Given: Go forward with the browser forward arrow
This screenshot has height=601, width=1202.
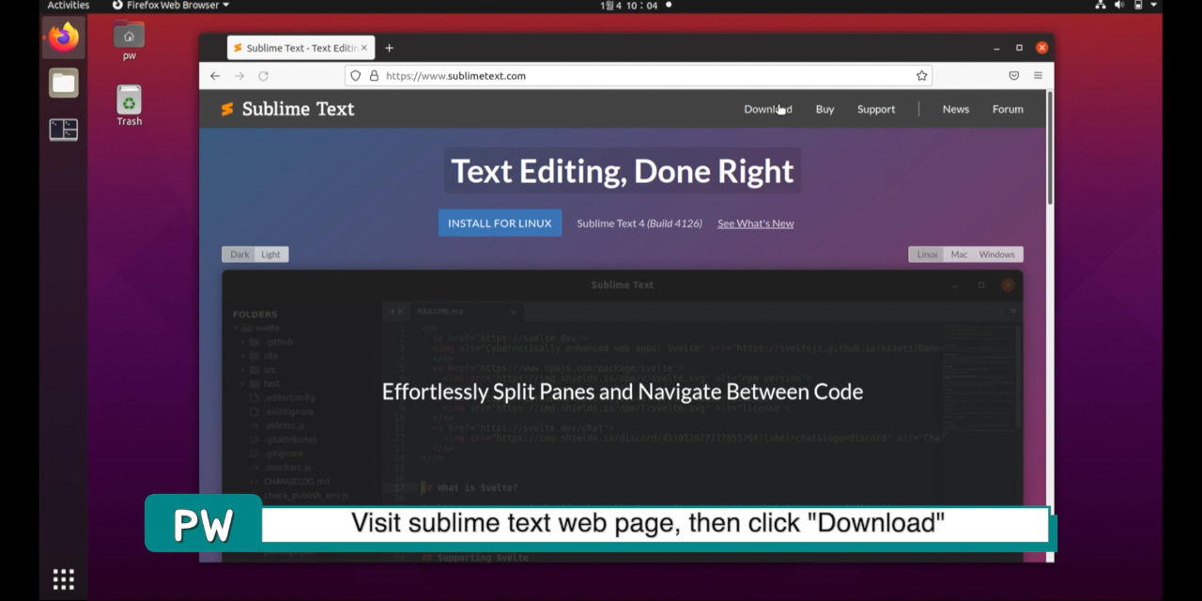Looking at the screenshot, I should 239,76.
